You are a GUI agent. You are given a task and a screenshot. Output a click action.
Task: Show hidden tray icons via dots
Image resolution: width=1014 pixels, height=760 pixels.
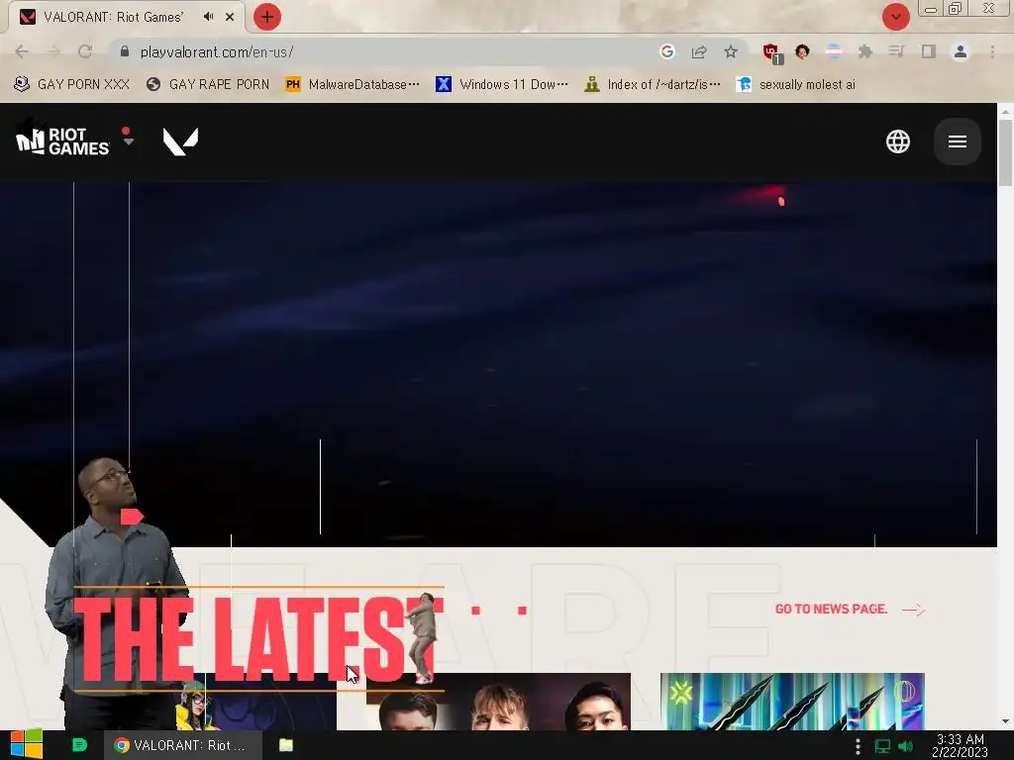coord(858,746)
